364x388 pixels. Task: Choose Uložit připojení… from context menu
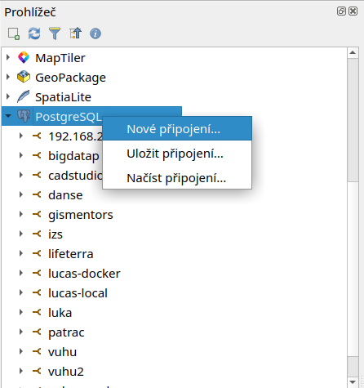coord(177,154)
